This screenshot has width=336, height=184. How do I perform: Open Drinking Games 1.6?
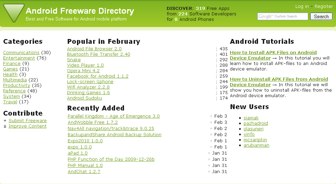click(89, 93)
